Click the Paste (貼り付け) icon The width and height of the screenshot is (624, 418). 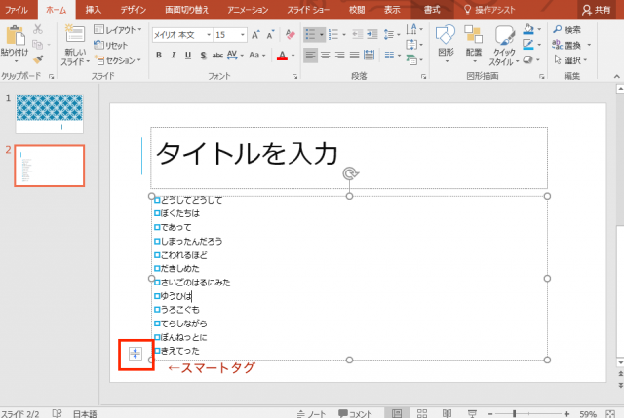coord(15,36)
